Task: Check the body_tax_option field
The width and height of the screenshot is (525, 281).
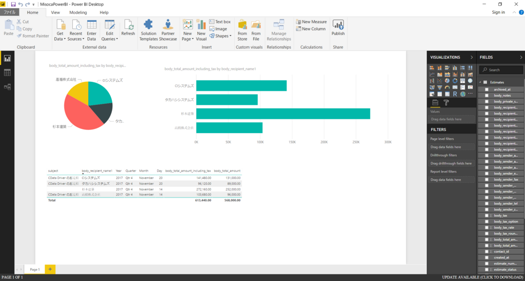Action: [487, 222]
